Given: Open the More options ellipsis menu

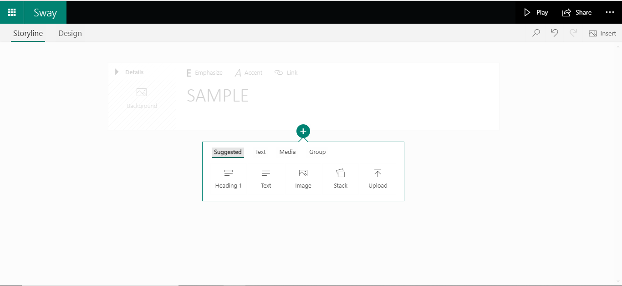Looking at the screenshot, I should point(610,12).
